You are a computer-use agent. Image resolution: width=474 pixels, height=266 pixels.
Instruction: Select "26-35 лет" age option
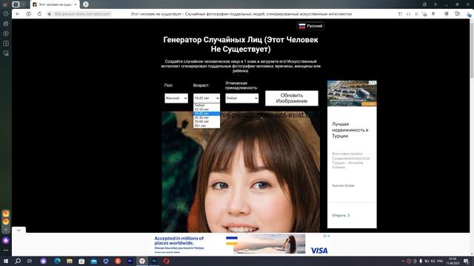(x=207, y=117)
